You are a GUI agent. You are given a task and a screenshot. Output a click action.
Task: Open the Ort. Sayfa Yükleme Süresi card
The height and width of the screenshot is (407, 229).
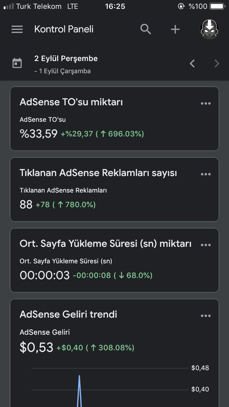pos(114,260)
